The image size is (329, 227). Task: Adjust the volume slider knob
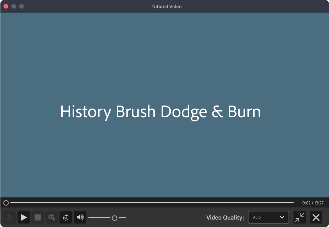[x=115, y=218]
